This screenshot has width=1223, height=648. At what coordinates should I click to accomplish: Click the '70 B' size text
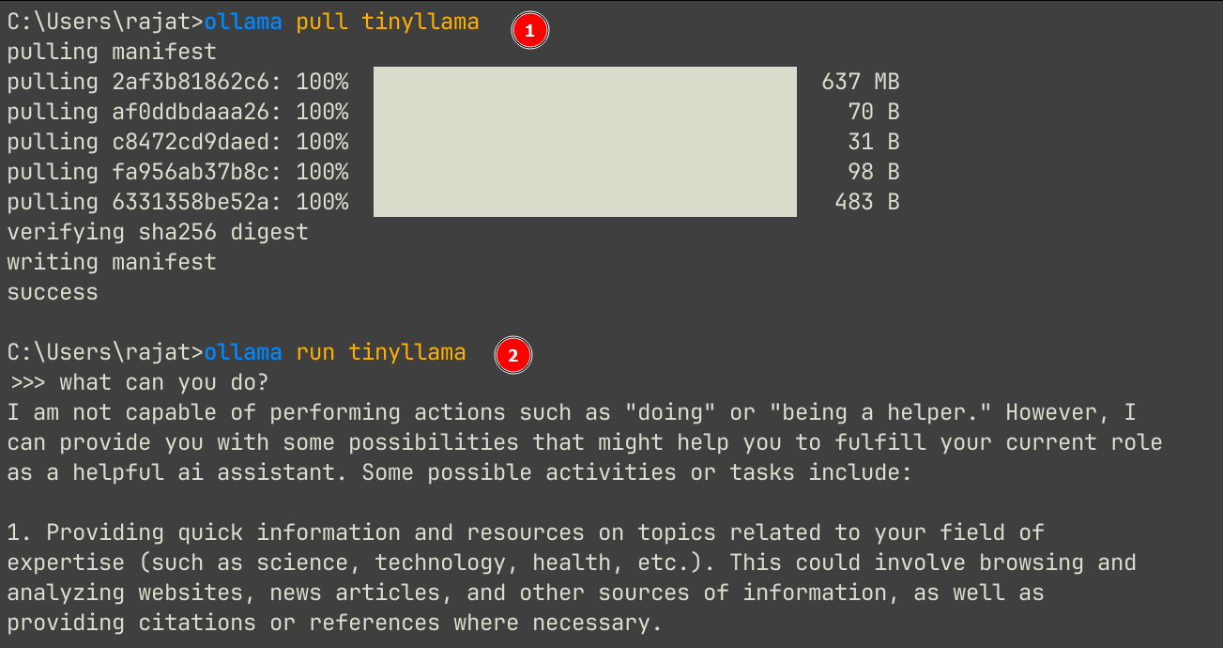point(873,112)
